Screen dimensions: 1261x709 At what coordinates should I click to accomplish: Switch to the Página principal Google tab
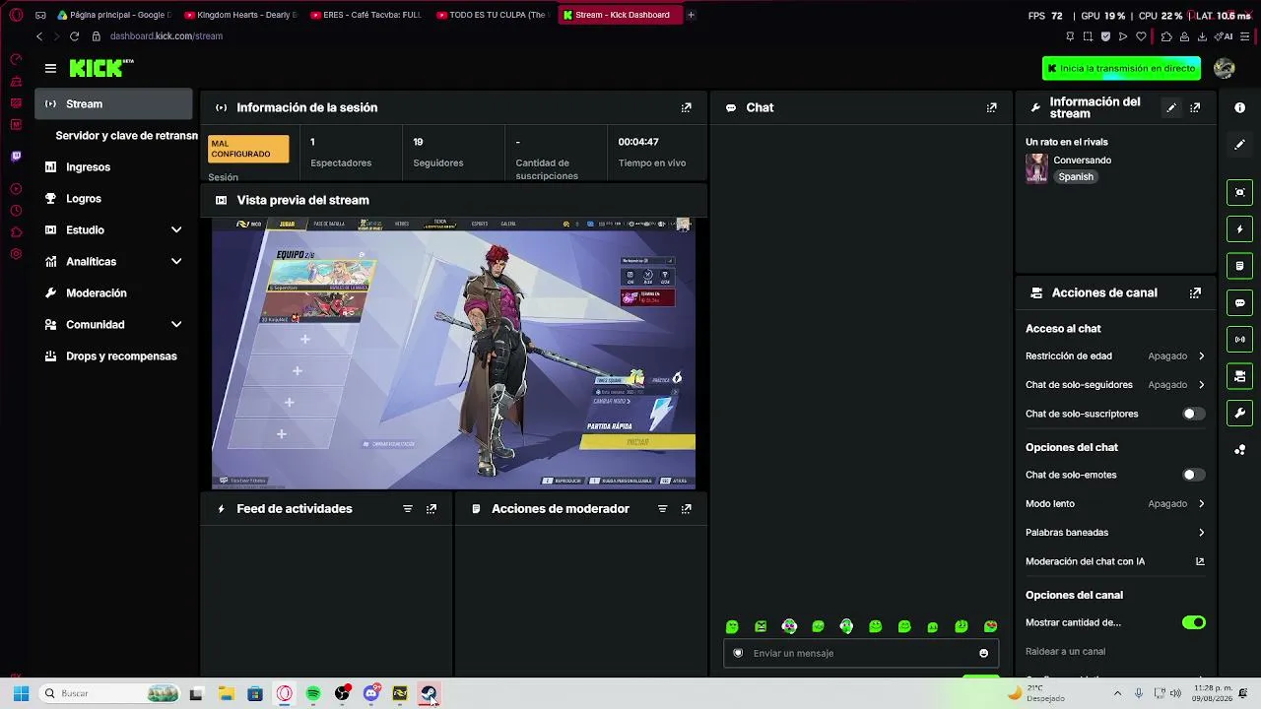tap(113, 15)
